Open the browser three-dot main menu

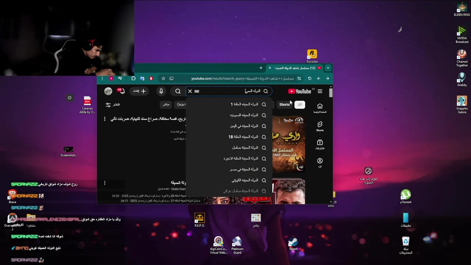(102, 78)
